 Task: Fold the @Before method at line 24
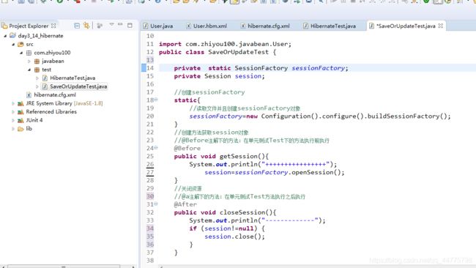(156, 147)
